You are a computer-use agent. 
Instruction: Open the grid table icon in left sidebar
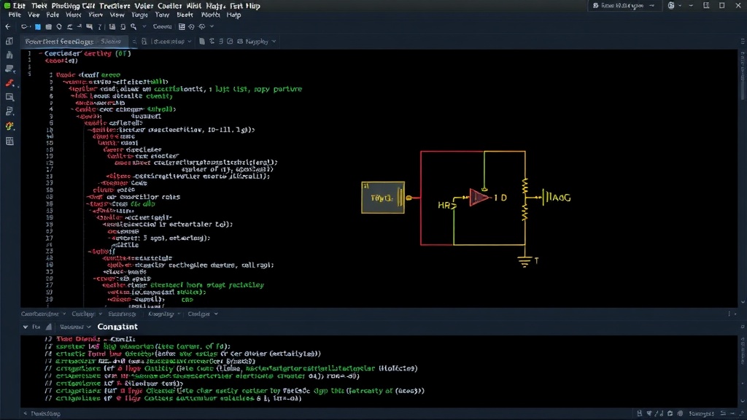point(9,141)
